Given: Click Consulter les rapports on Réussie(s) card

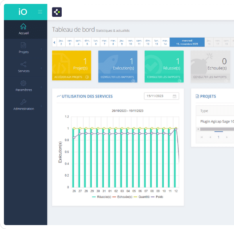Looking at the screenshot, I should [164, 77].
